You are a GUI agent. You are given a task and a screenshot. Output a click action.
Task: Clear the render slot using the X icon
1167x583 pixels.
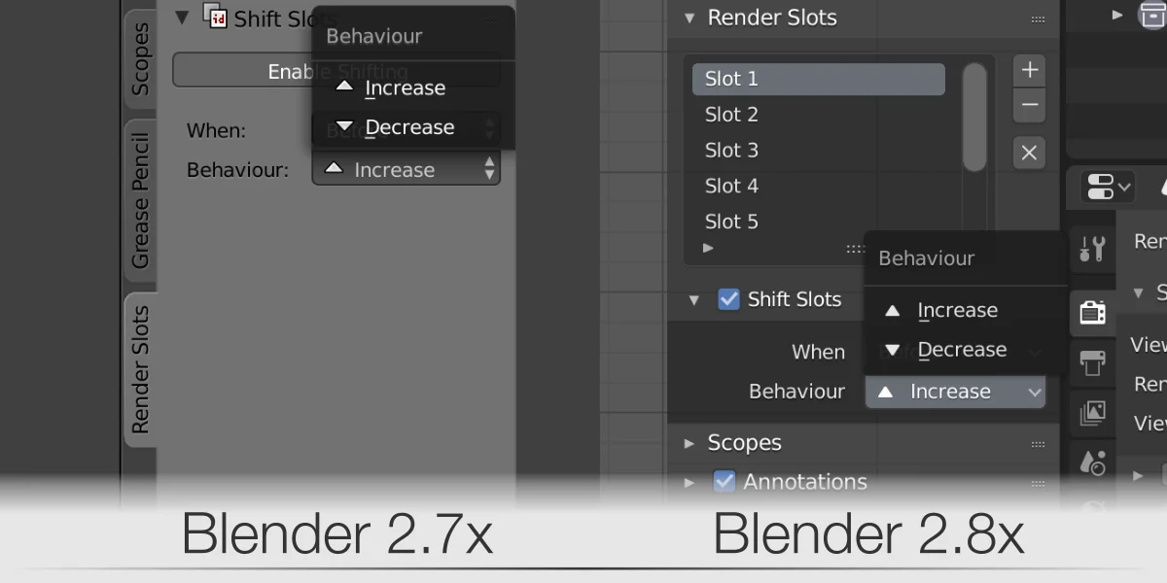coord(1028,153)
